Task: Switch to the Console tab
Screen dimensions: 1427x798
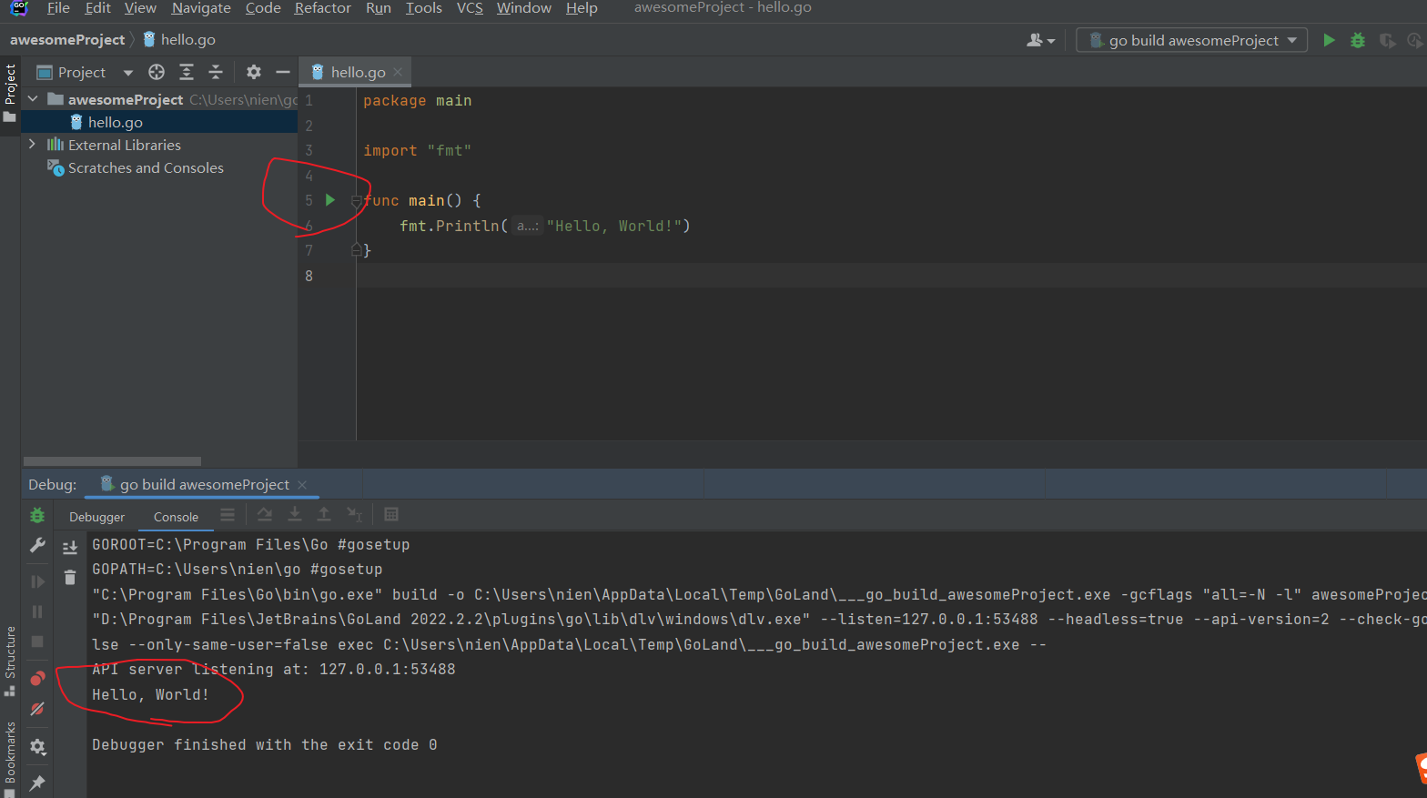Action: tap(176, 517)
